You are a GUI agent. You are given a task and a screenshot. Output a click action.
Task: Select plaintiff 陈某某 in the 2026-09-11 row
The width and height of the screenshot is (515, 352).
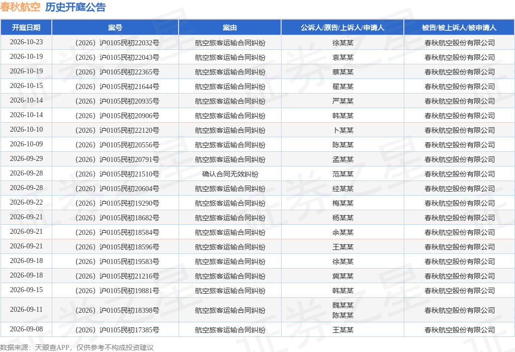[x=342, y=315]
